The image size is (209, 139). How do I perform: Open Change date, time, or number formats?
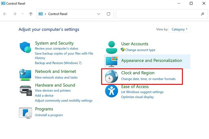148,79
